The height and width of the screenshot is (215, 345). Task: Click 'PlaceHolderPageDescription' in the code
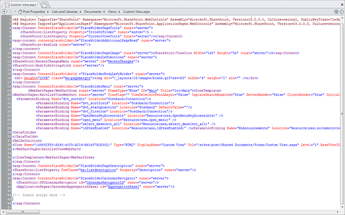106,166
